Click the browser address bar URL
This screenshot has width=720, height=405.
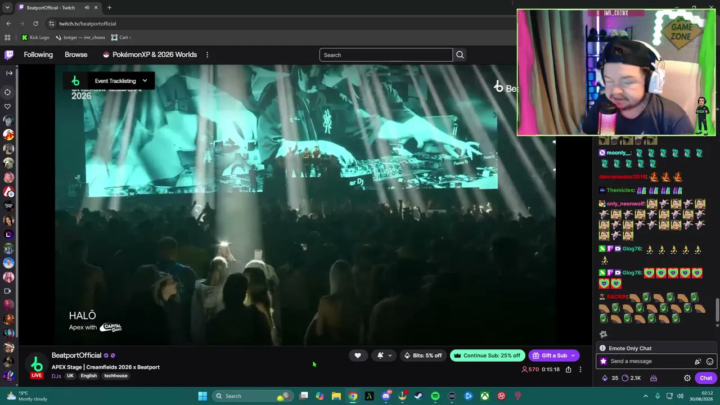click(x=87, y=24)
